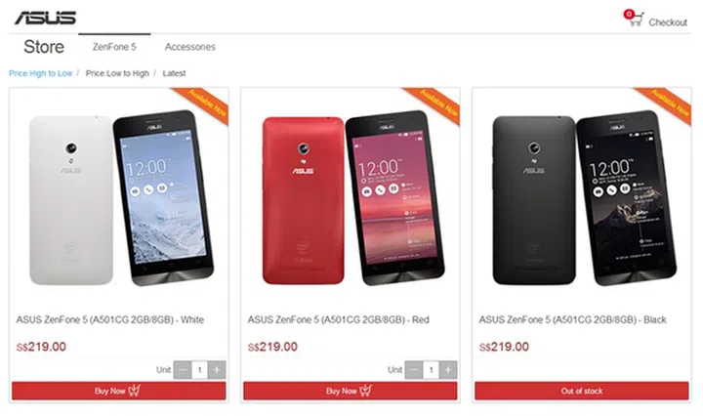Buy the Red ZenFone 5 now
703x416 pixels.
(x=351, y=391)
